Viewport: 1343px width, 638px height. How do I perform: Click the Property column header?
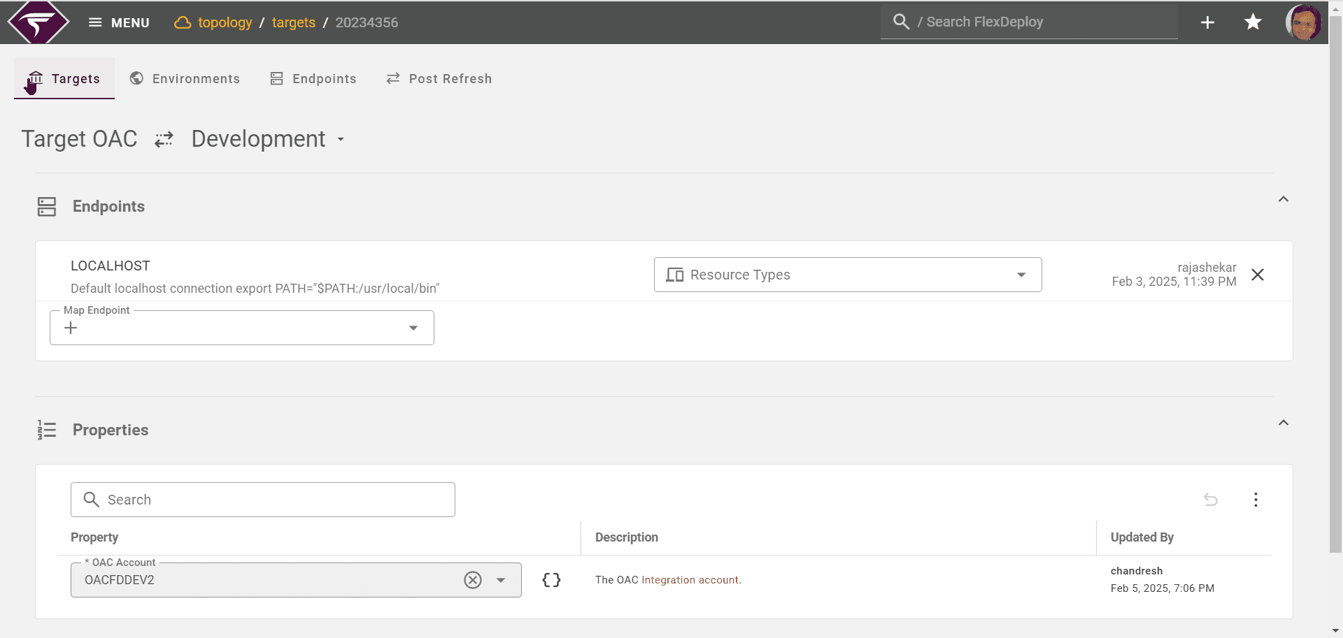[94, 537]
